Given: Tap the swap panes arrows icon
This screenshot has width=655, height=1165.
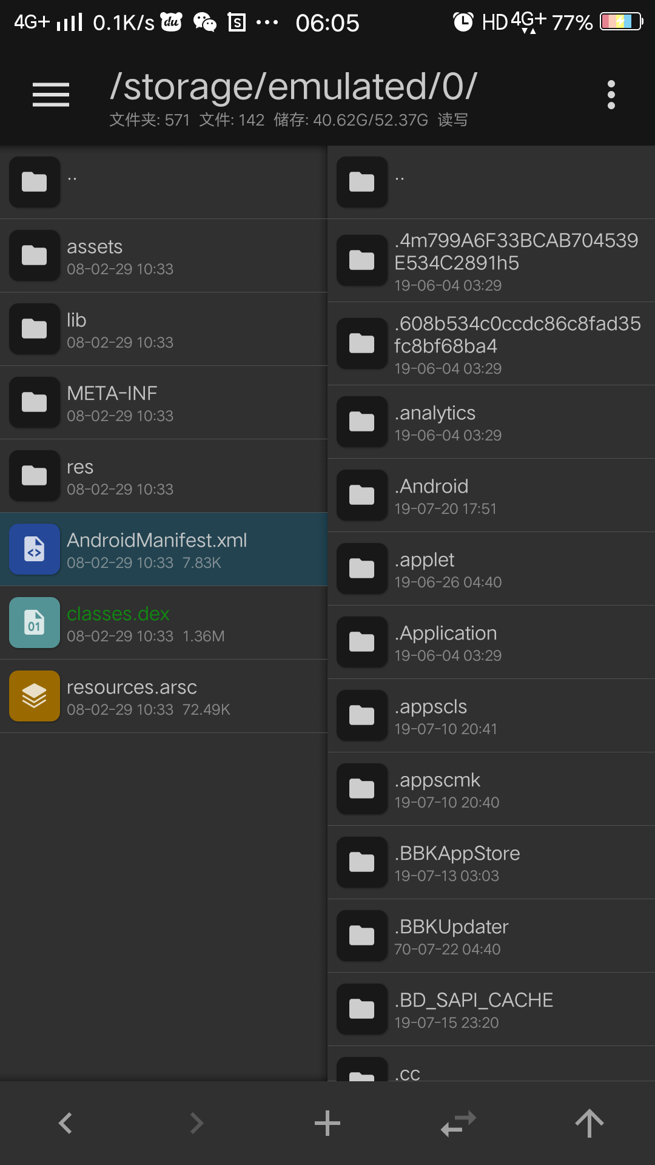Looking at the screenshot, I should click(458, 1123).
